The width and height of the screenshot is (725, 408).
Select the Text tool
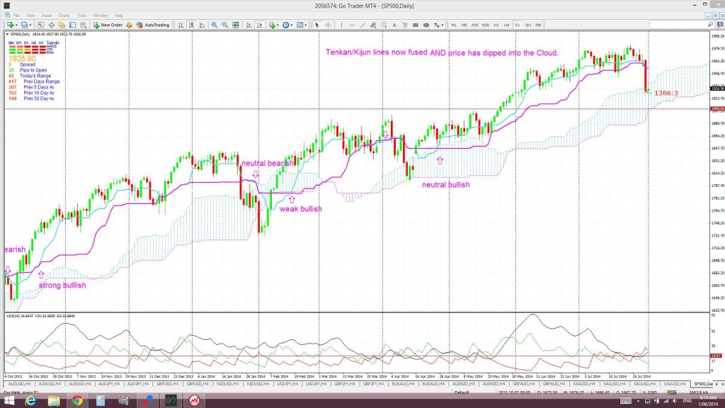(x=394, y=25)
